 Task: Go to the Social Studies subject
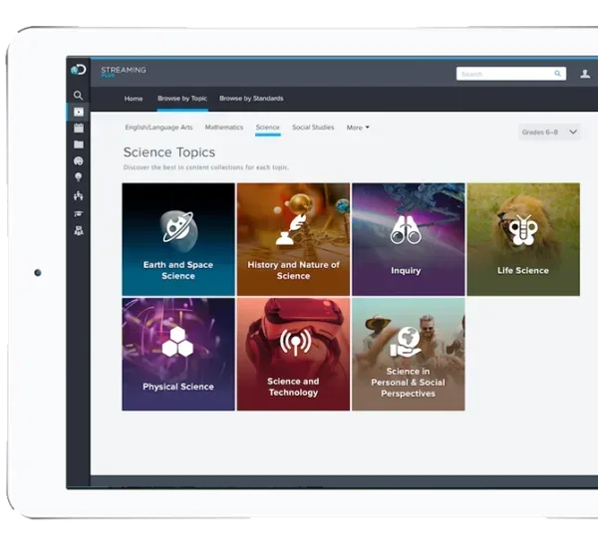[313, 128]
